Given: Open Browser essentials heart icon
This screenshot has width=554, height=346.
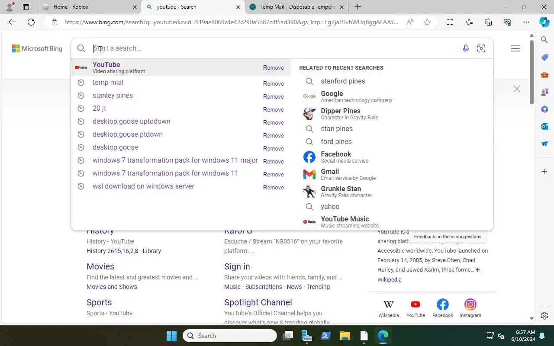Looking at the screenshot, I should tap(507, 22).
